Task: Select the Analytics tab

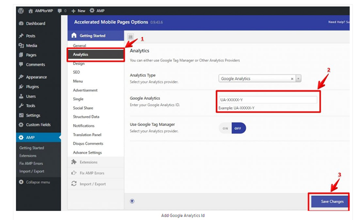Action: [x=80, y=55]
